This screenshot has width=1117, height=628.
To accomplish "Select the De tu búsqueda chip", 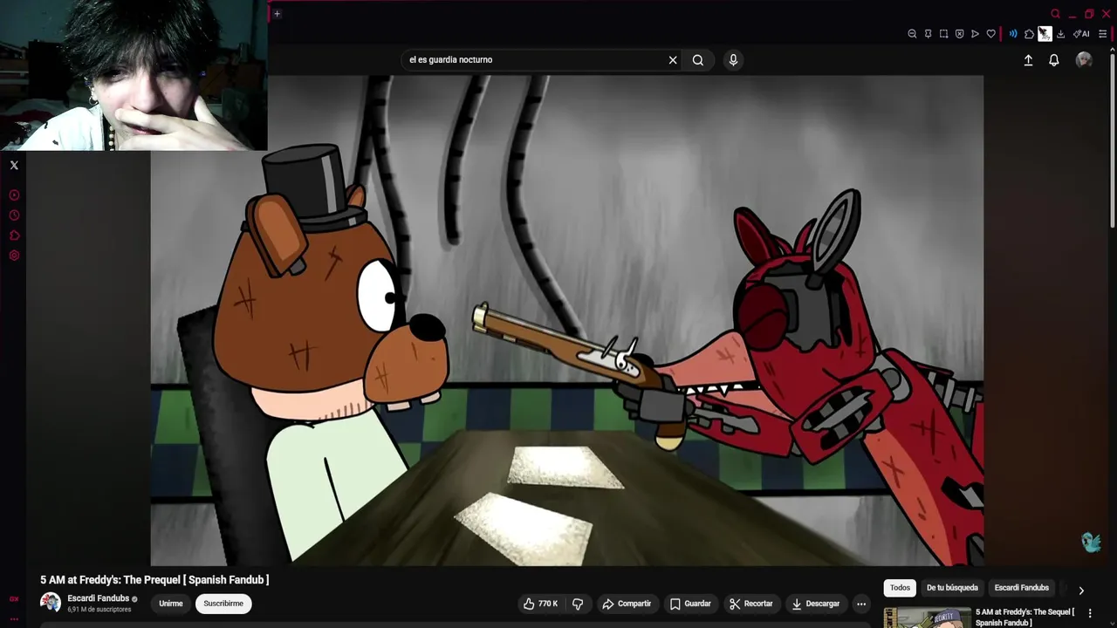I will (x=952, y=588).
